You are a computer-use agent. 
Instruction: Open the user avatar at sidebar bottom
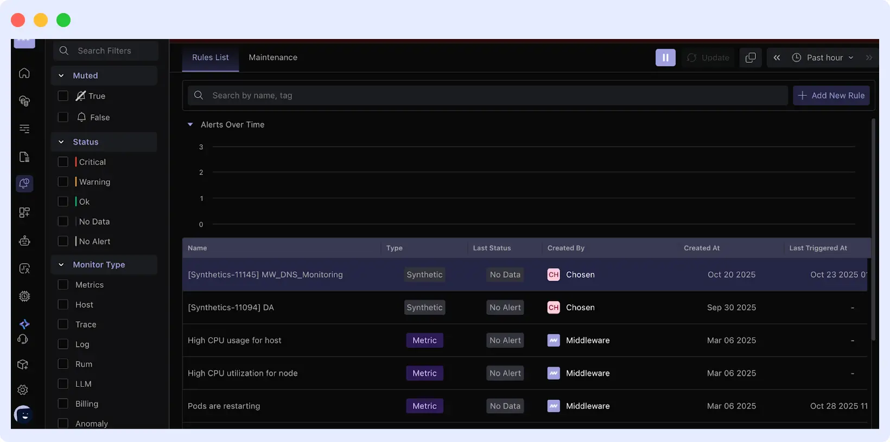(23, 415)
